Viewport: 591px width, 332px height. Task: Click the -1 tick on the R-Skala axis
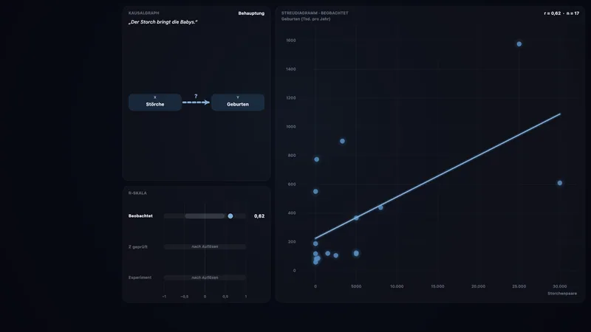tap(164, 297)
